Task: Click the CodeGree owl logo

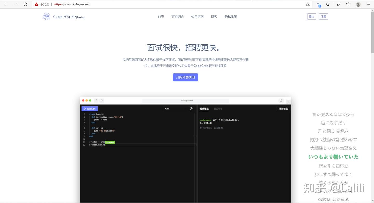Action: tap(46, 16)
